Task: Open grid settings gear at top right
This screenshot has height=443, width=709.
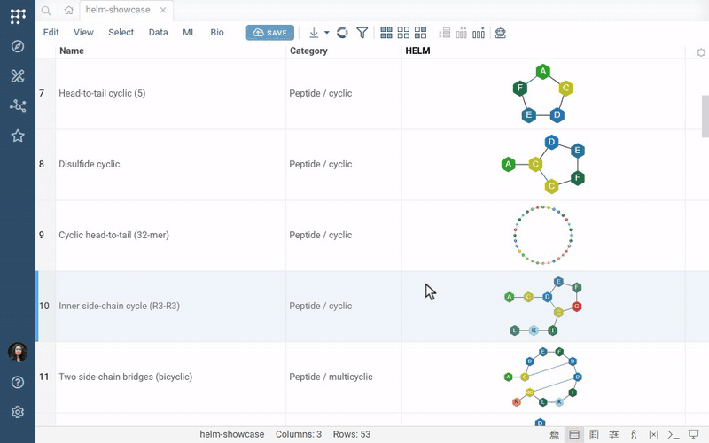Action: [701, 52]
